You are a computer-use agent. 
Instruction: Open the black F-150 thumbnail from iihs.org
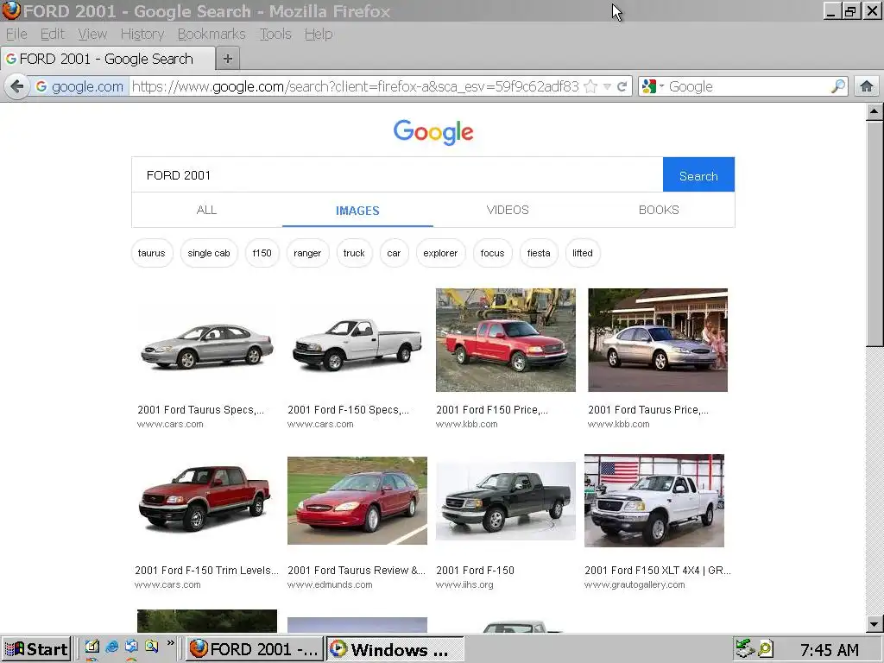pos(506,501)
